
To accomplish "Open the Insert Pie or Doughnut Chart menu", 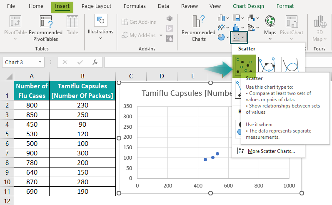I will (223, 37).
